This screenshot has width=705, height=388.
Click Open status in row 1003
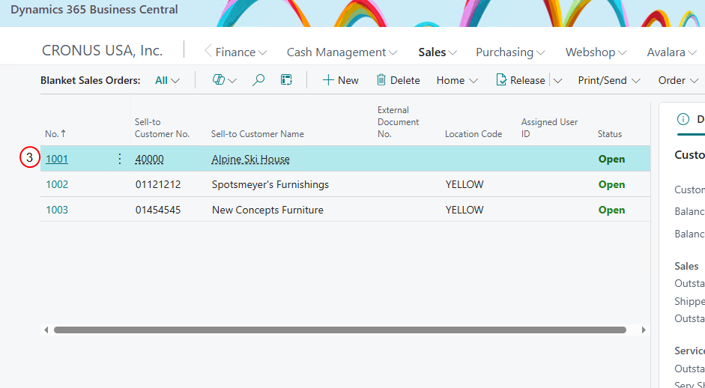pos(611,210)
